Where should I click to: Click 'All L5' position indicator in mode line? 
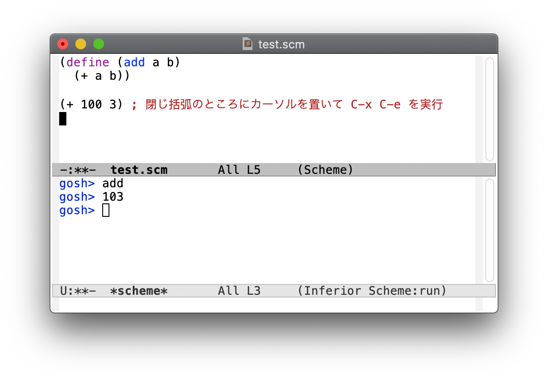pos(239,170)
